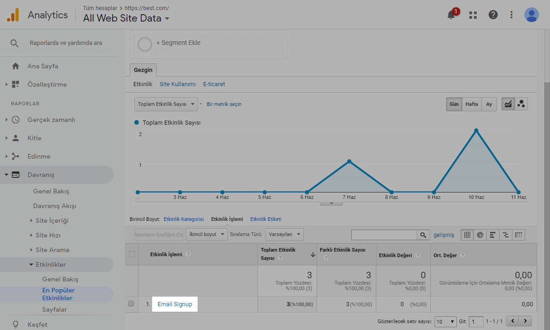
Task: Switch to motion chart view icon
Action: pyautogui.click(x=521, y=104)
